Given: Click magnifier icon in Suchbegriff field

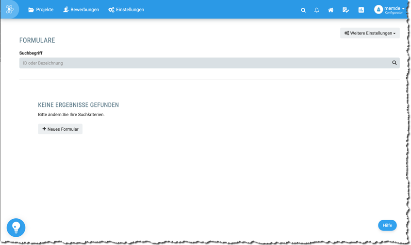Looking at the screenshot, I should (394, 63).
